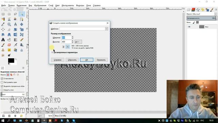This screenshot has height=123, width=218.
Task: Select the Free Select lasso tool
Action: coord(15,14)
